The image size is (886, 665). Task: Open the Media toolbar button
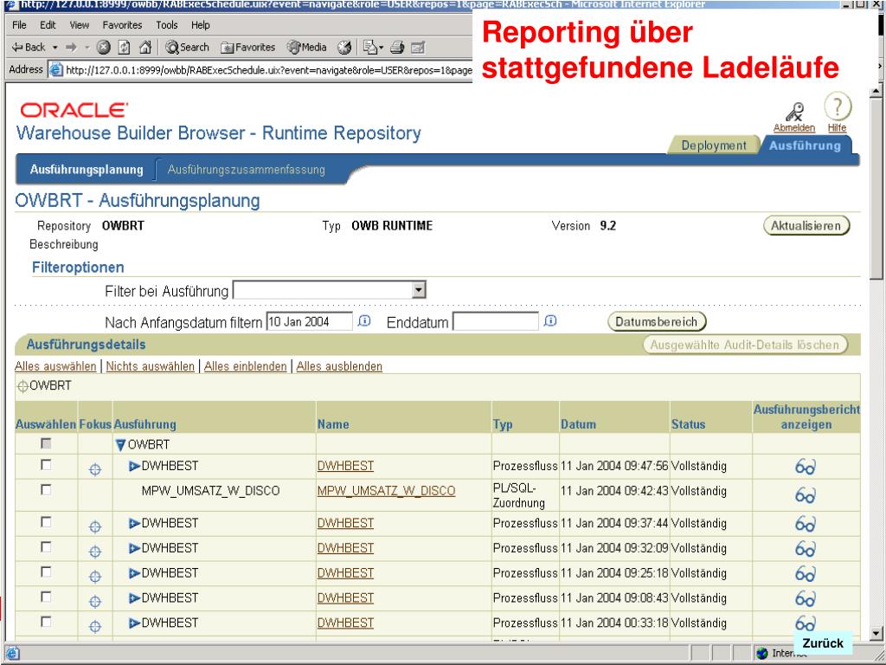[307, 48]
